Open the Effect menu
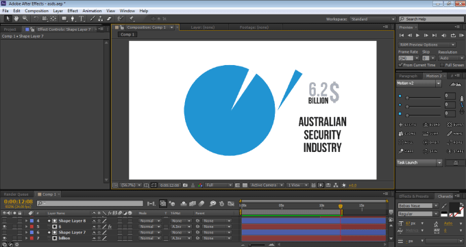Viewport: 466px width, 247px height. tap(73, 11)
